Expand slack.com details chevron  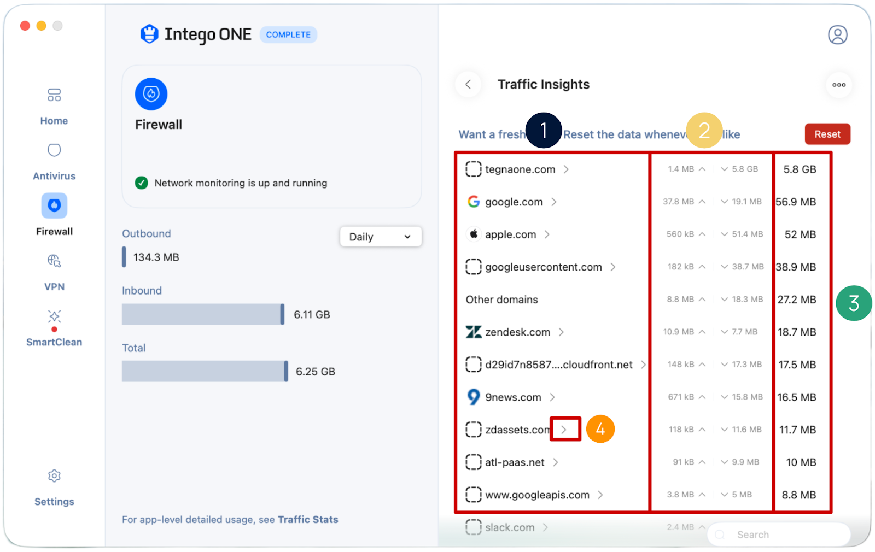click(545, 527)
